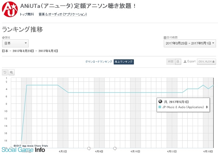Click the chart line endpoint at May 1
The width and height of the screenshot is (218, 154).
214,85
